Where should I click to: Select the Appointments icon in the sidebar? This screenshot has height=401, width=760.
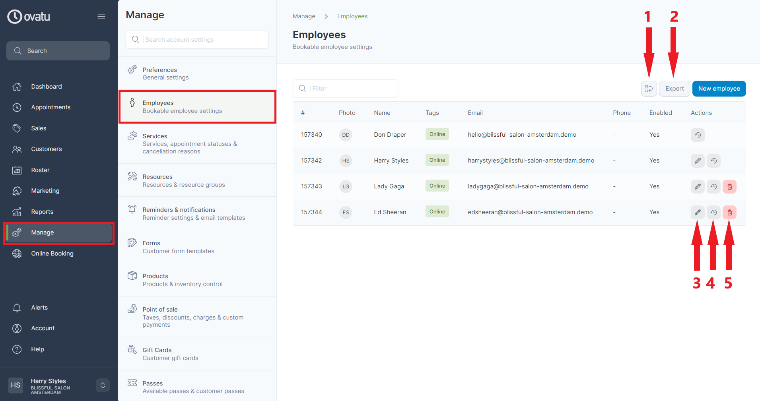(x=17, y=107)
